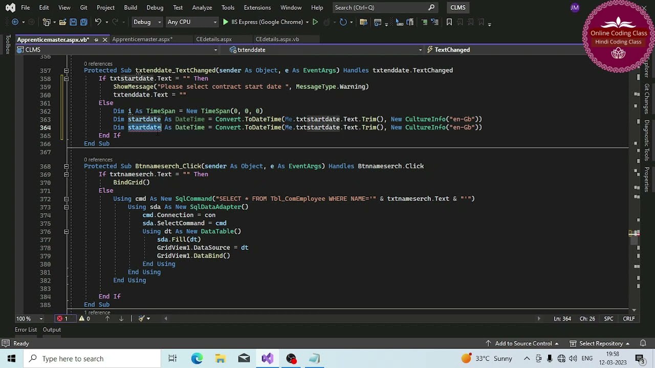This screenshot has width=655, height=368.
Task: Pin the Apprenticemaster.aspx.vb tab
Action: coord(96,39)
